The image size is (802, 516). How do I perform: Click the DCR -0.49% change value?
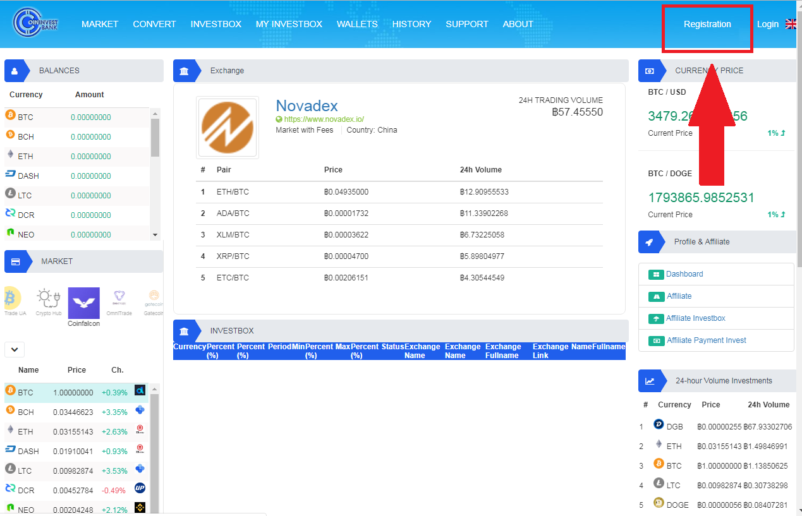112,490
